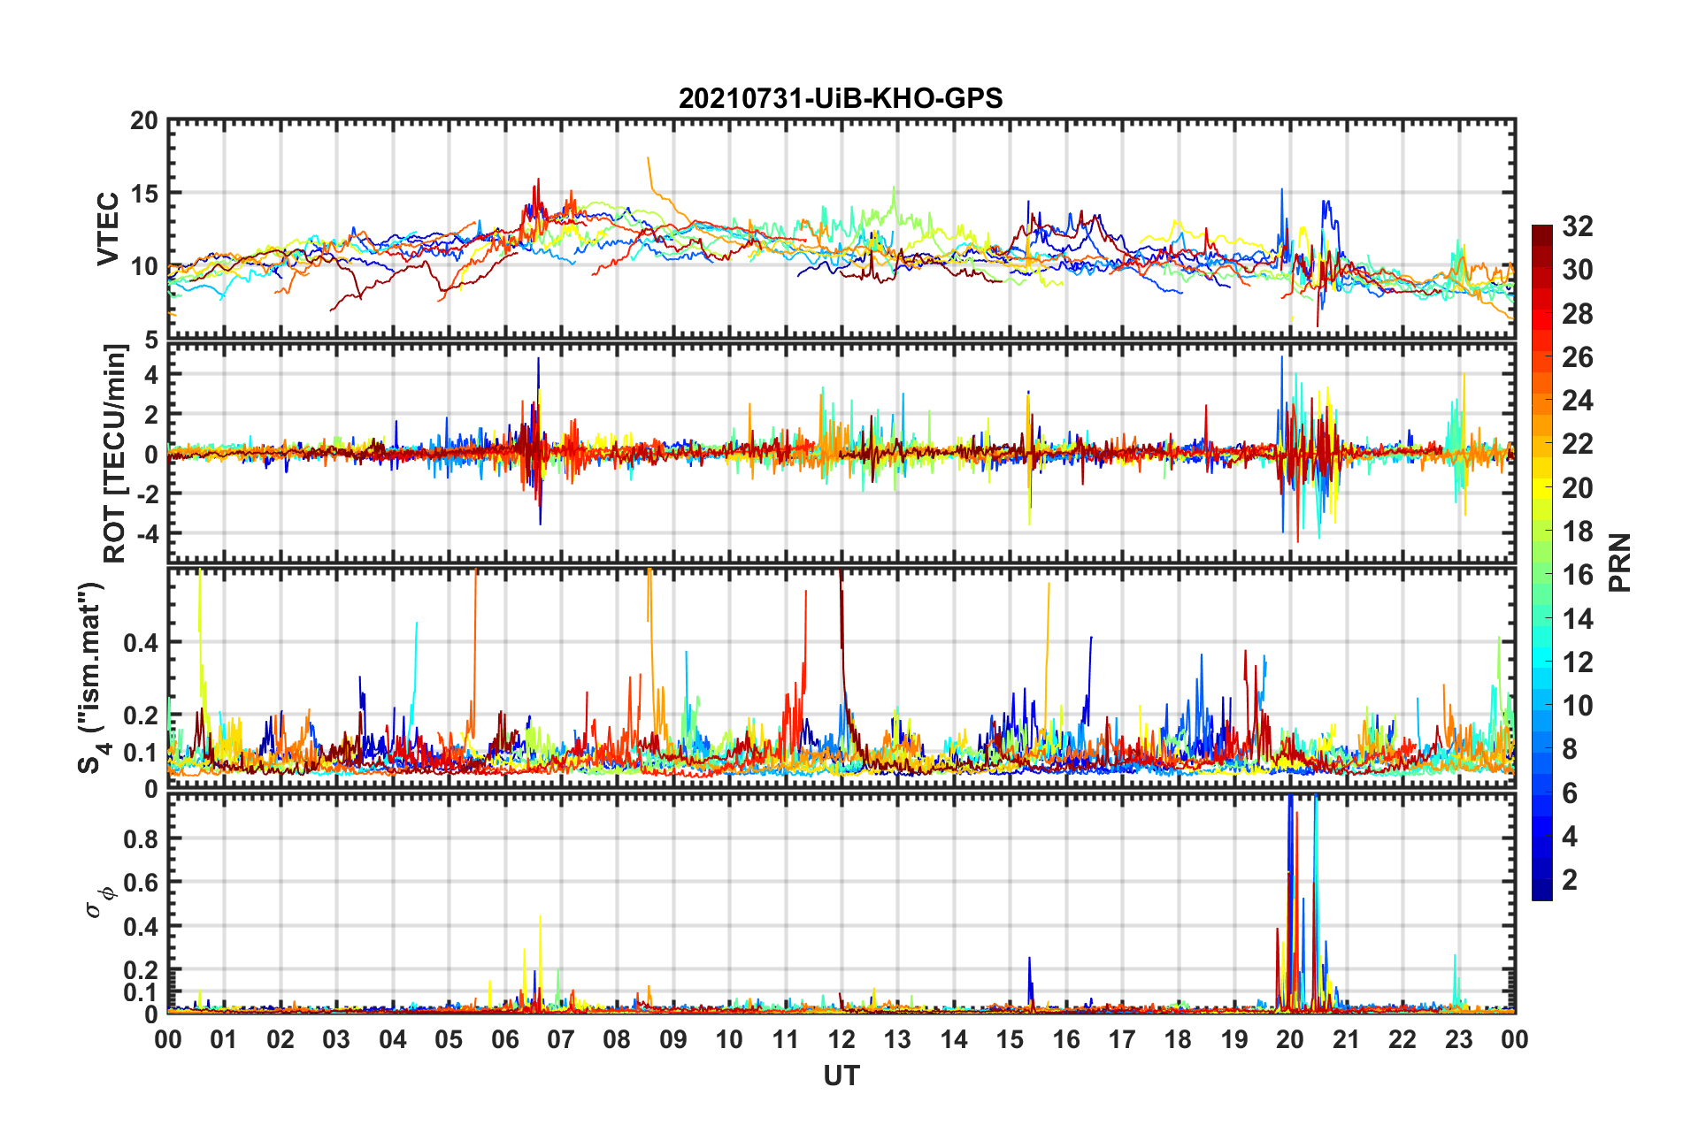Click the S4 ("ism.mat") axis label
The image size is (1683, 1125).
point(93,677)
